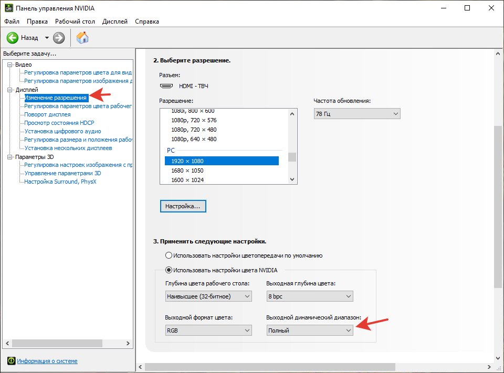Click task tree horizontal scroll left arrow
Screen dimensions: 504x373
coord(7,344)
